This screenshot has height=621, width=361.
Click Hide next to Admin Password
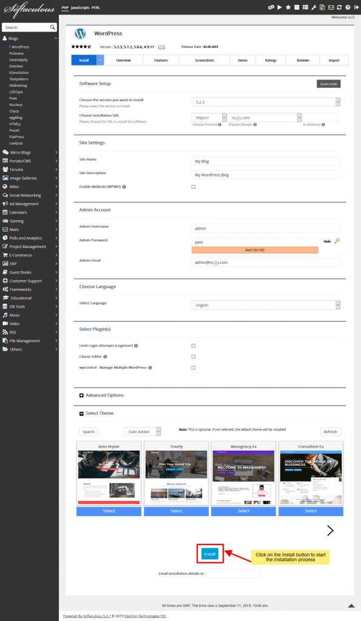tap(327, 241)
